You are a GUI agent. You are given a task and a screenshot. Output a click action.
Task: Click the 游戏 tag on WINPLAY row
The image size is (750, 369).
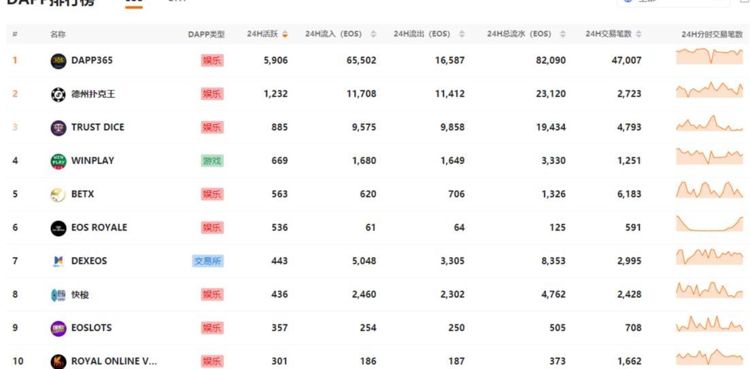coord(212,161)
